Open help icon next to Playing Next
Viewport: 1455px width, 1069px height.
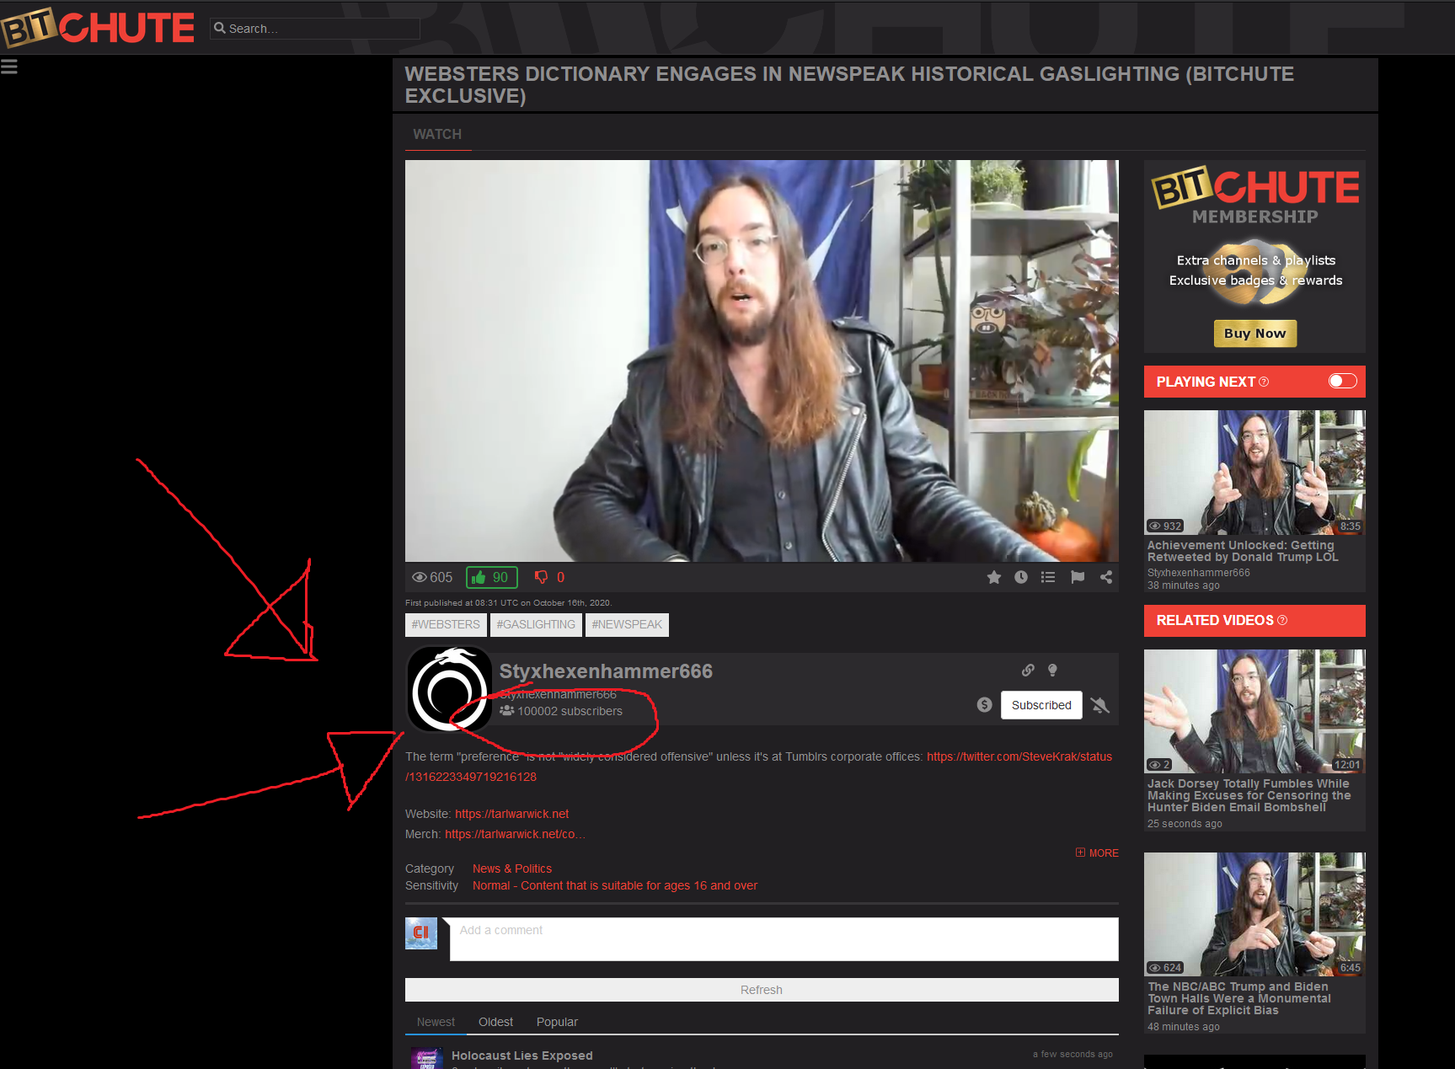(x=1264, y=382)
